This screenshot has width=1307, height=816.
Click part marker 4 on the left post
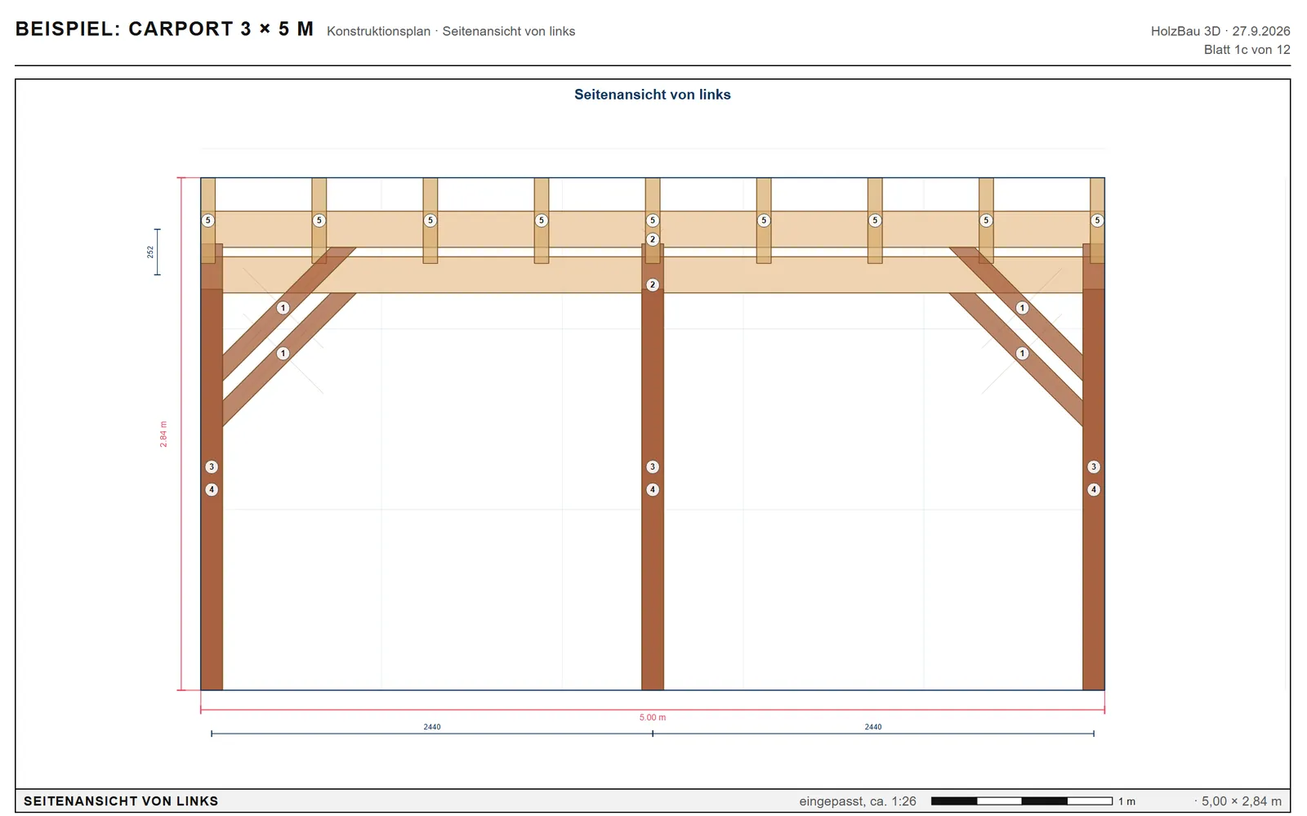pyautogui.click(x=212, y=490)
